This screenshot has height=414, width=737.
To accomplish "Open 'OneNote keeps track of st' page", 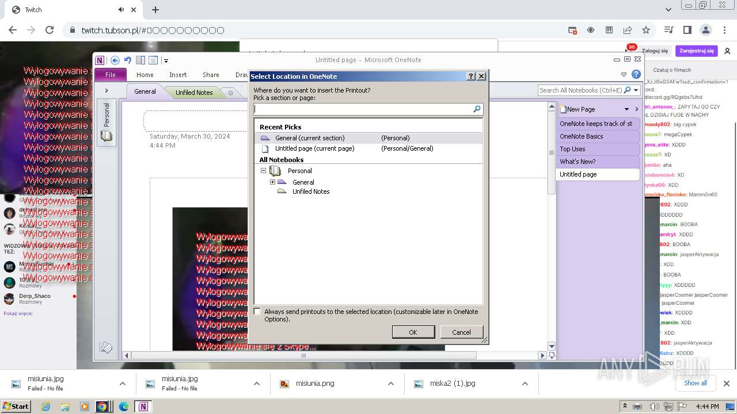I will pyautogui.click(x=598, y=124).
